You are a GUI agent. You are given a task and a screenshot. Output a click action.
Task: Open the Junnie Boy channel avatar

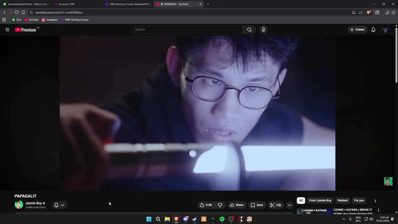[x=19, y=205]
